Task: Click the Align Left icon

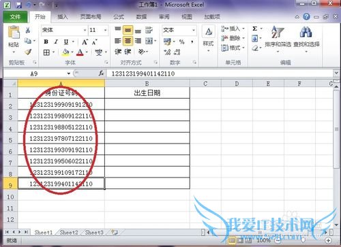Action: [x=118, y=41]
